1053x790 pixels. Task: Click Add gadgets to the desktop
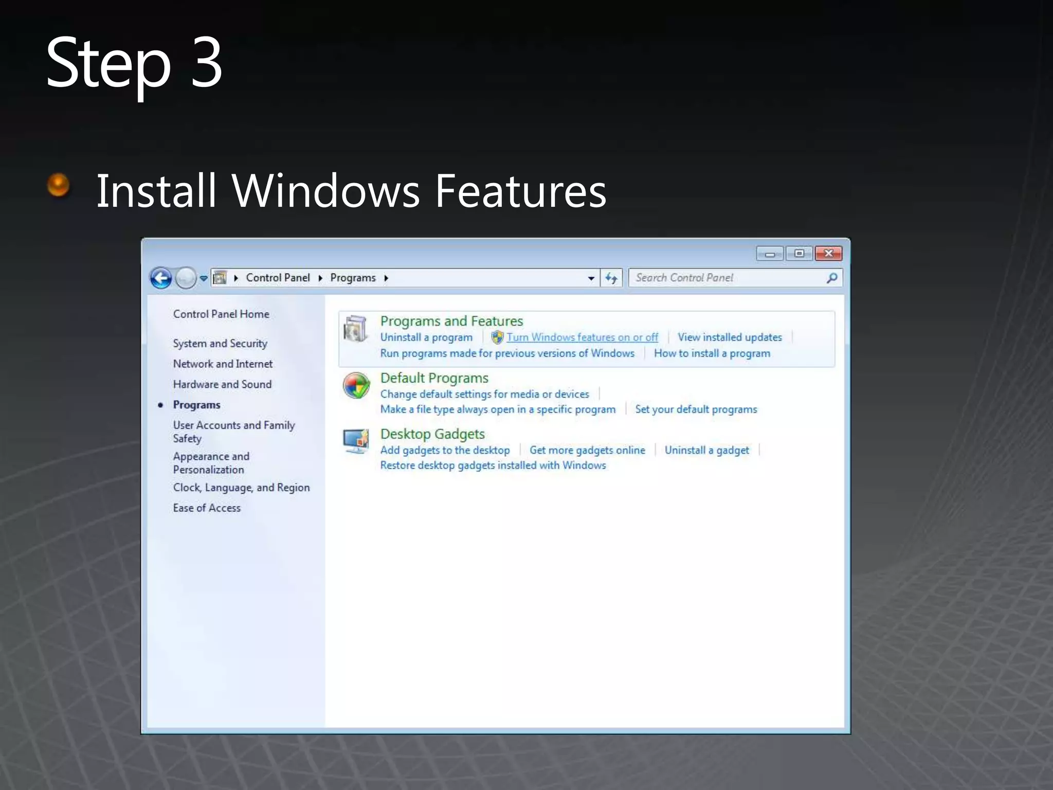tap(445, 450)
